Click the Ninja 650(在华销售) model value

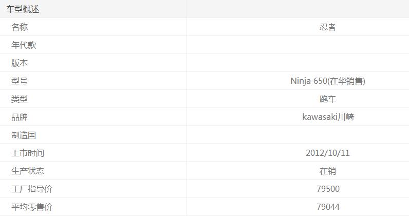coord(328,81)
